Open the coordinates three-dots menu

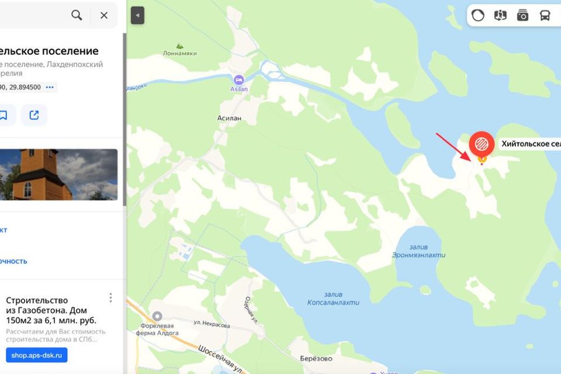50,87
